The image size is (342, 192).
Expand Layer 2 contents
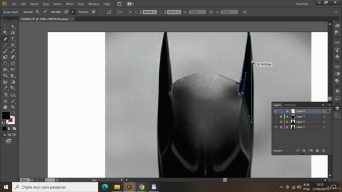(287, 122)
